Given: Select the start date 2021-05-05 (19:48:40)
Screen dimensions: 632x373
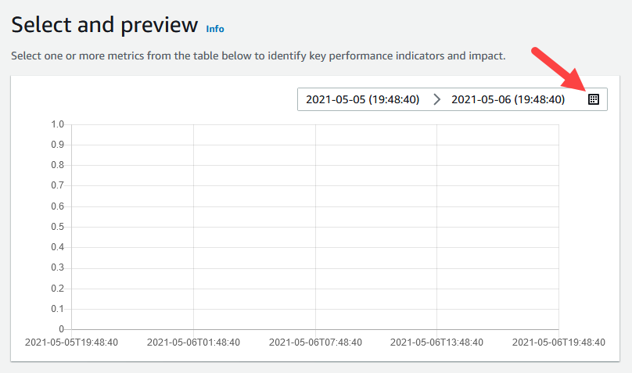Looking at the screenshot, I should tap(362, 99).
